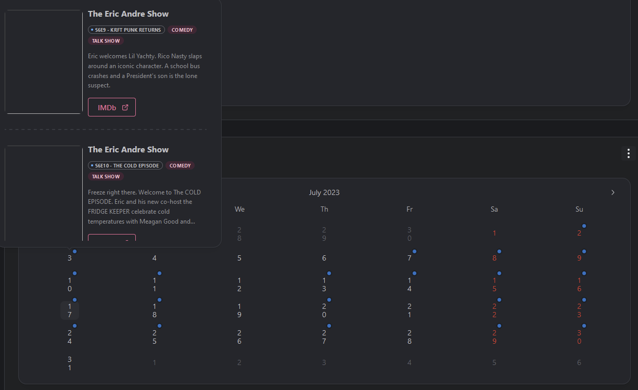Select greyed-out August 5 in last row
This screenshot has width=638, height=390.
[494, 362]
